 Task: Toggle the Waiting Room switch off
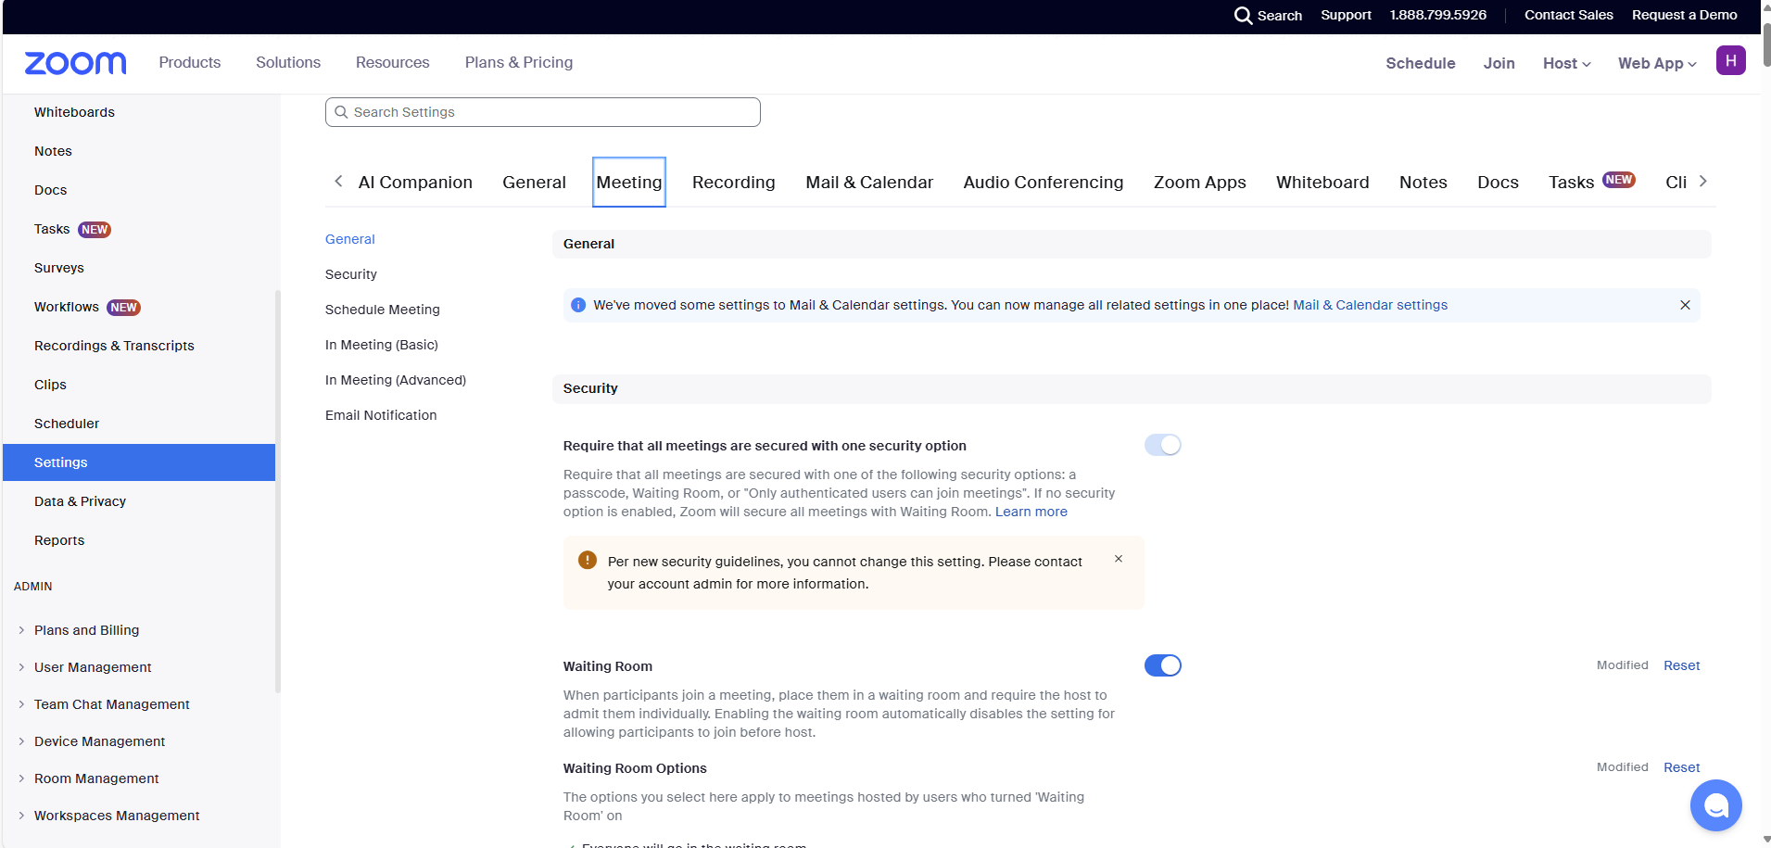[1162, 665]
